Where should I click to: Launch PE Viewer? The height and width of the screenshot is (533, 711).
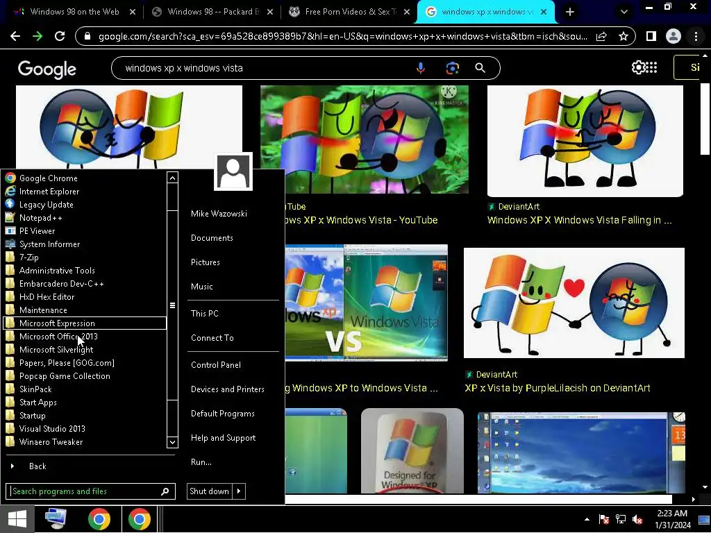coord(85,230)
